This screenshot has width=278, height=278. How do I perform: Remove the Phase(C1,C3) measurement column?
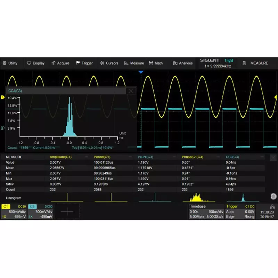(218, 157)
